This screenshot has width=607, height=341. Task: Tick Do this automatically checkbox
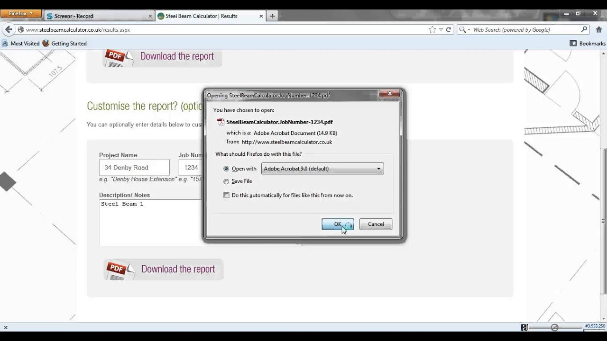click(x=226, y=195)
